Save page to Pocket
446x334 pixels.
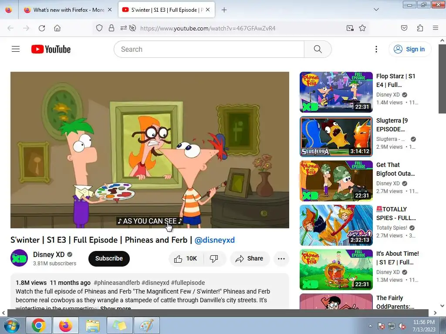[404, 28]
